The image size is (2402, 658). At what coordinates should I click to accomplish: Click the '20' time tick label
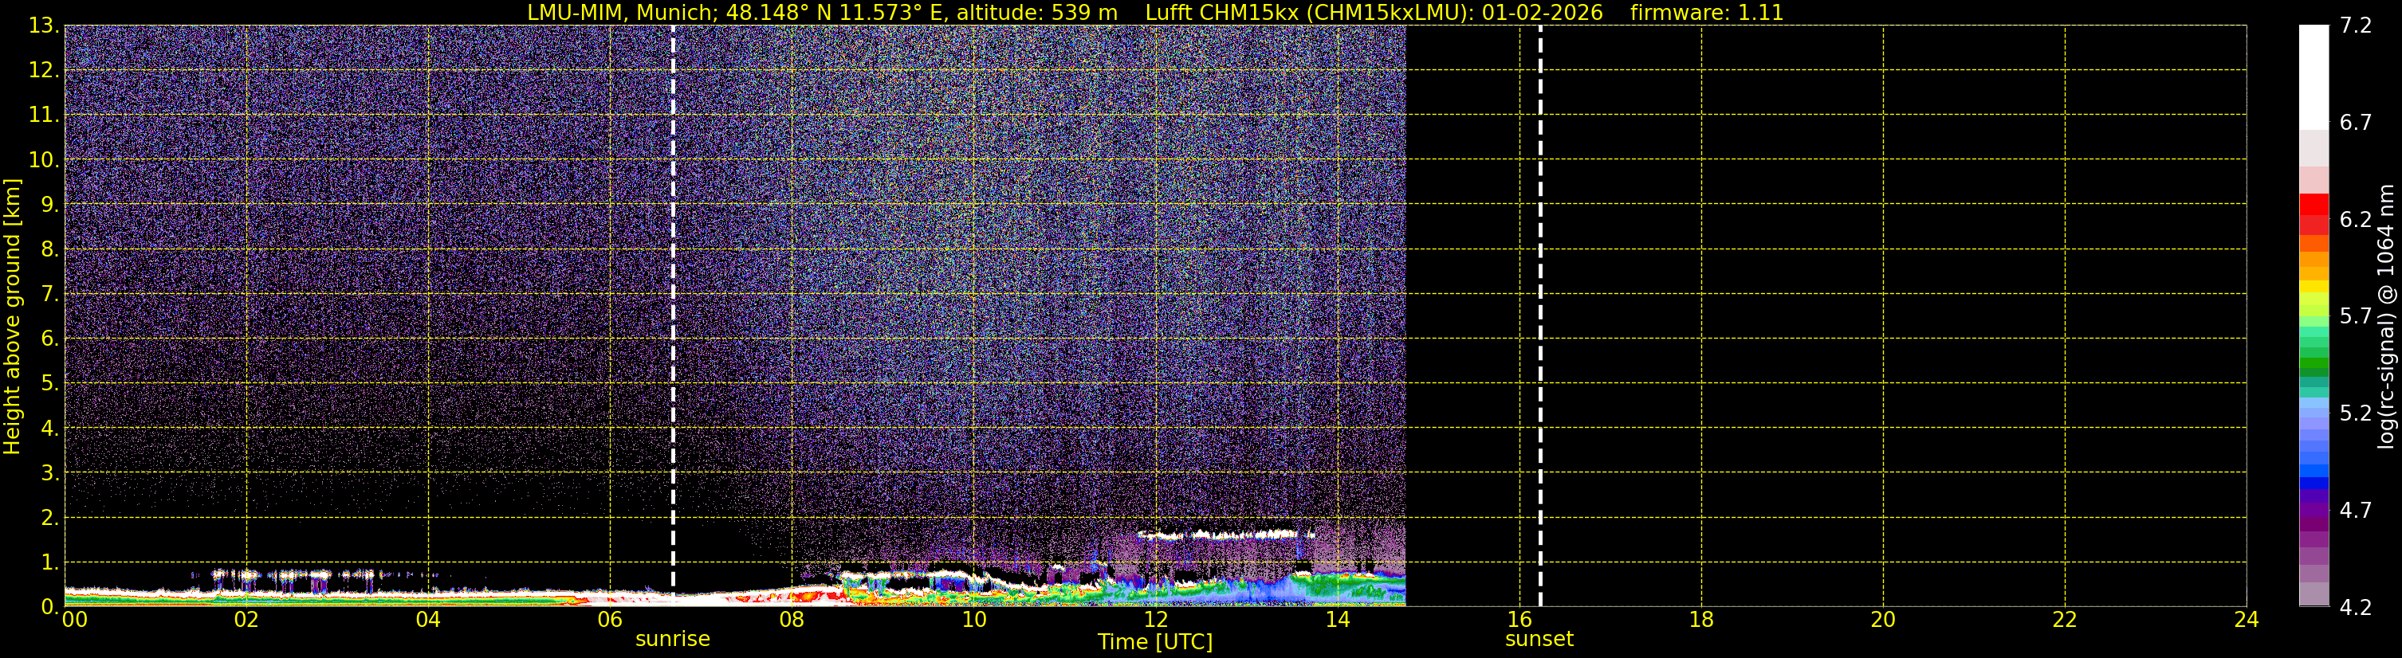(1884, 620)
